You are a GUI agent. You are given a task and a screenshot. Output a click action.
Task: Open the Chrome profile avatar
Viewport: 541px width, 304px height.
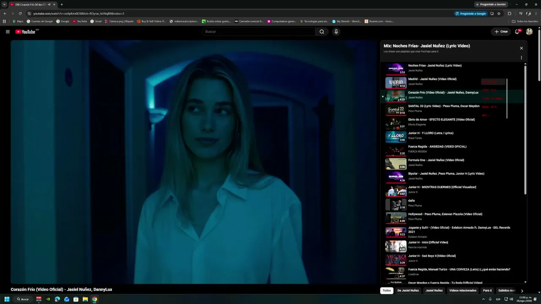click(x=528, y=14)
